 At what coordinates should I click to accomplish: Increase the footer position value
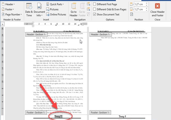tap(147, 8)
